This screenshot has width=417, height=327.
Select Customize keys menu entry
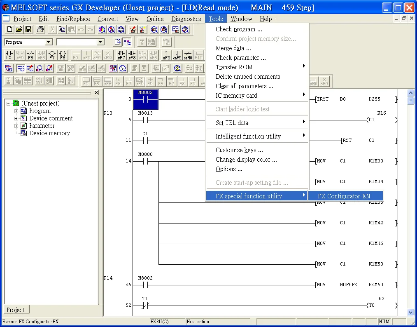click(257, 150)
